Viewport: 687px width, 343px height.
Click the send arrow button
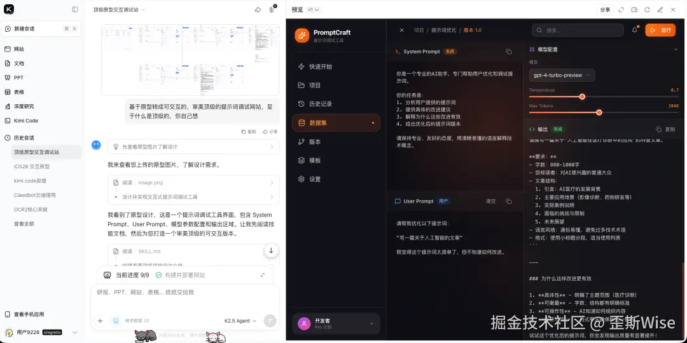click(x=270, y=321)
